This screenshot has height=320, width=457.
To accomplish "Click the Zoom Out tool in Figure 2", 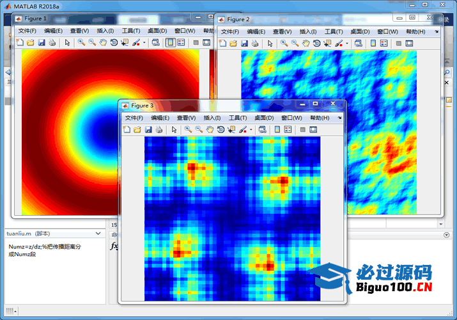I will pos(295,44).
